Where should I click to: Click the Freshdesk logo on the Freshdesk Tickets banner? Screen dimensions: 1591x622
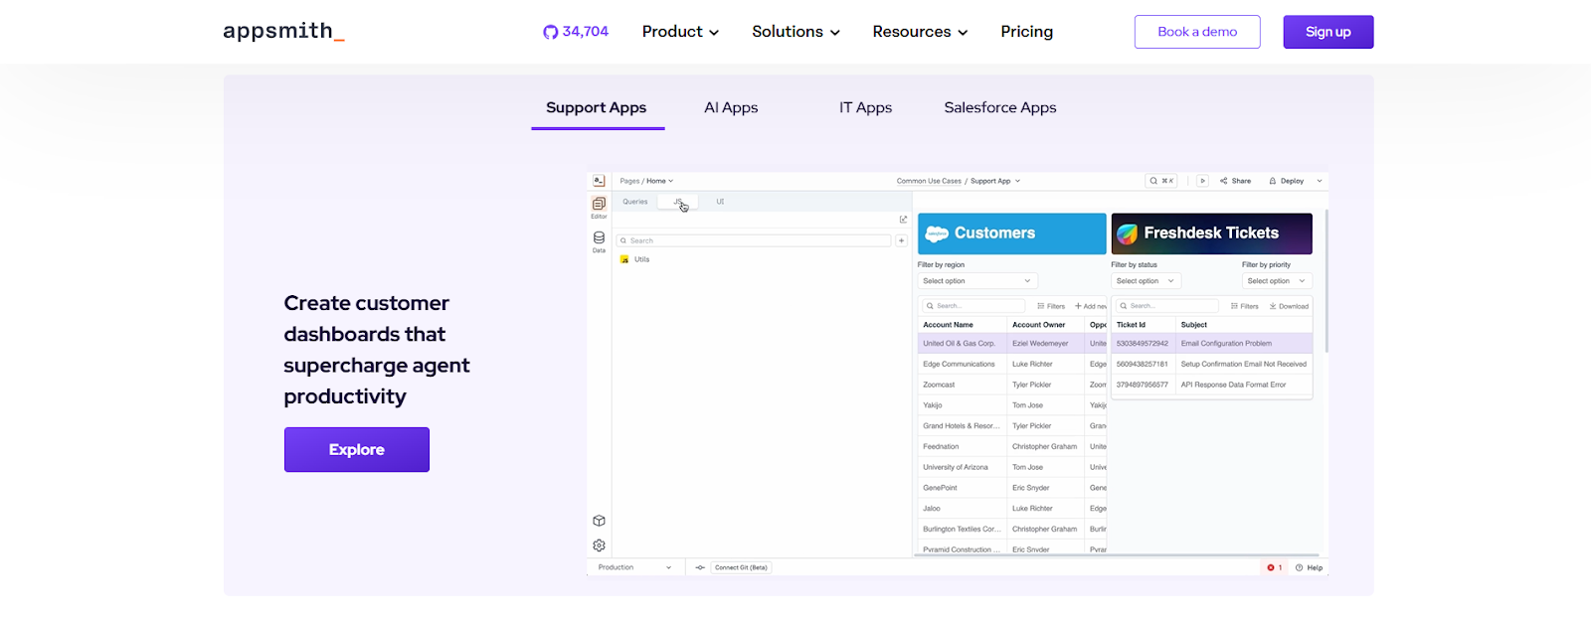(1127, 233)
